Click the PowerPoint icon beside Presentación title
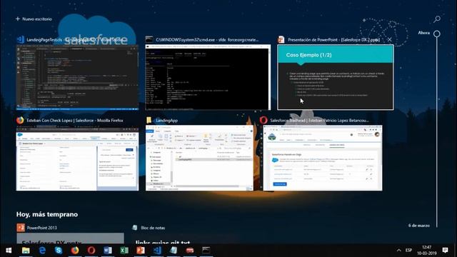 pos(281,39)
